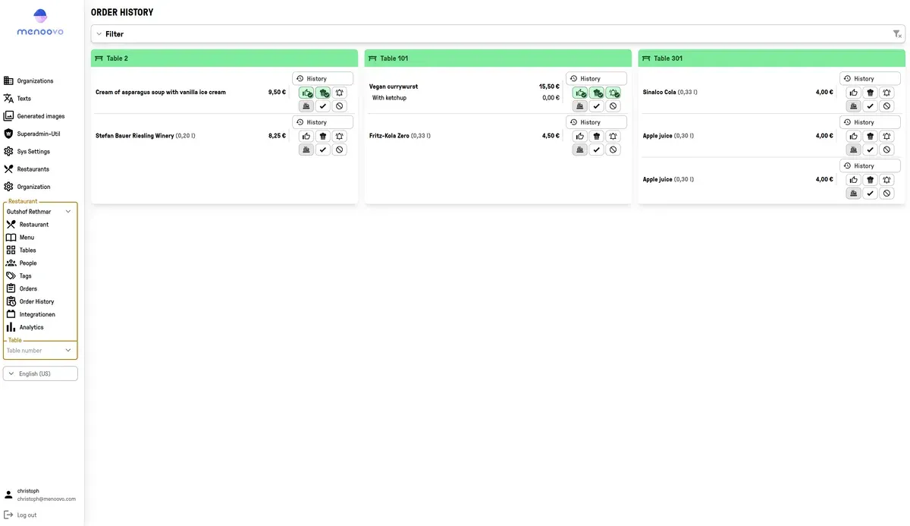The width and height of the screenshot is (910, 526).
Task: Open the Tags page in sidebar
Action: [25, 276]
